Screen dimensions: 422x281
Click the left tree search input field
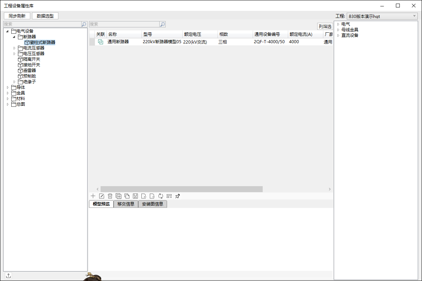pos(42,24)
